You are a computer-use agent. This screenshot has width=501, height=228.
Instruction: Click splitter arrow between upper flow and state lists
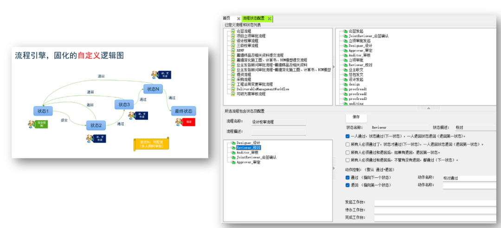334,66
